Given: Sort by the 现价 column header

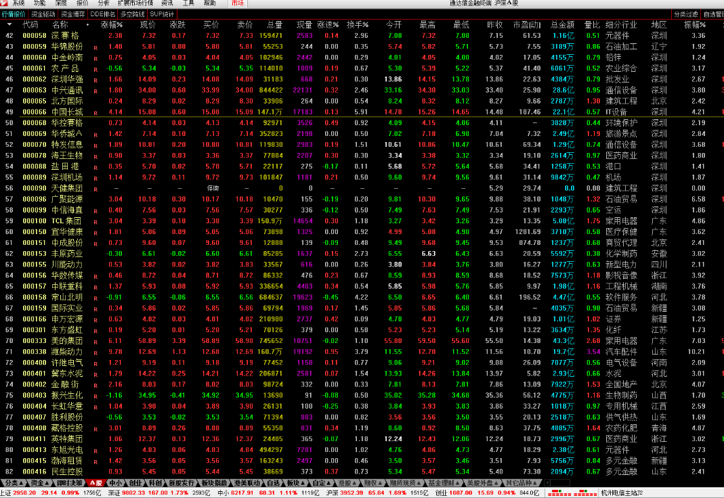Looking at the screenshot, I should click(148, 24).
